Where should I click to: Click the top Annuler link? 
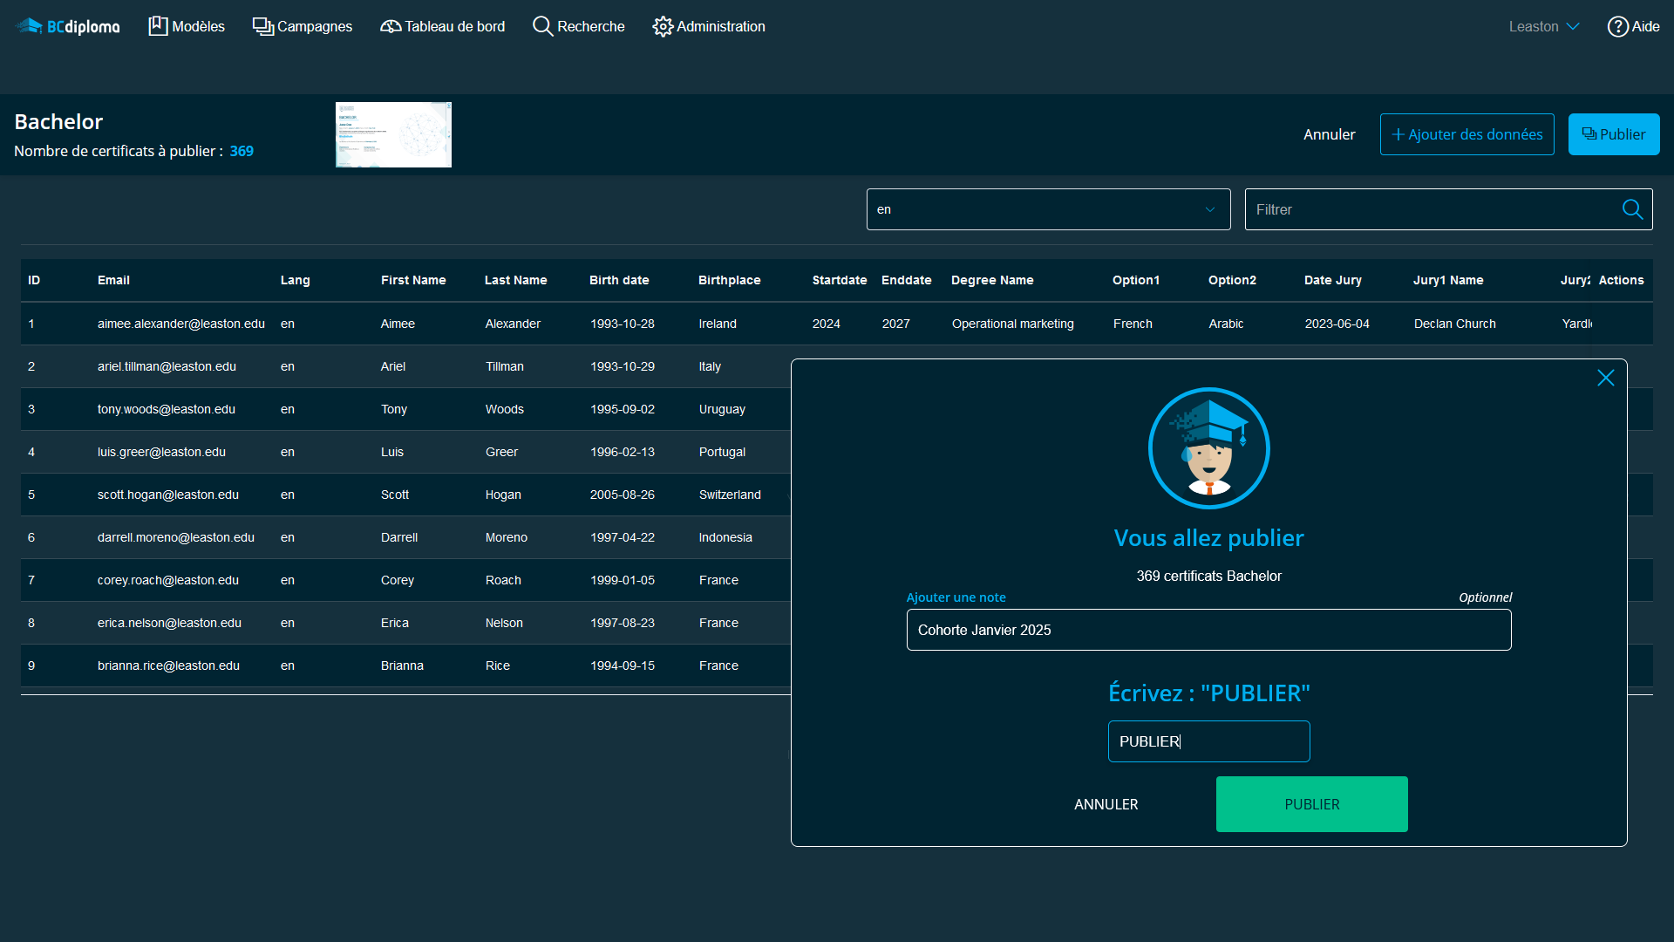pos(1329,134)
